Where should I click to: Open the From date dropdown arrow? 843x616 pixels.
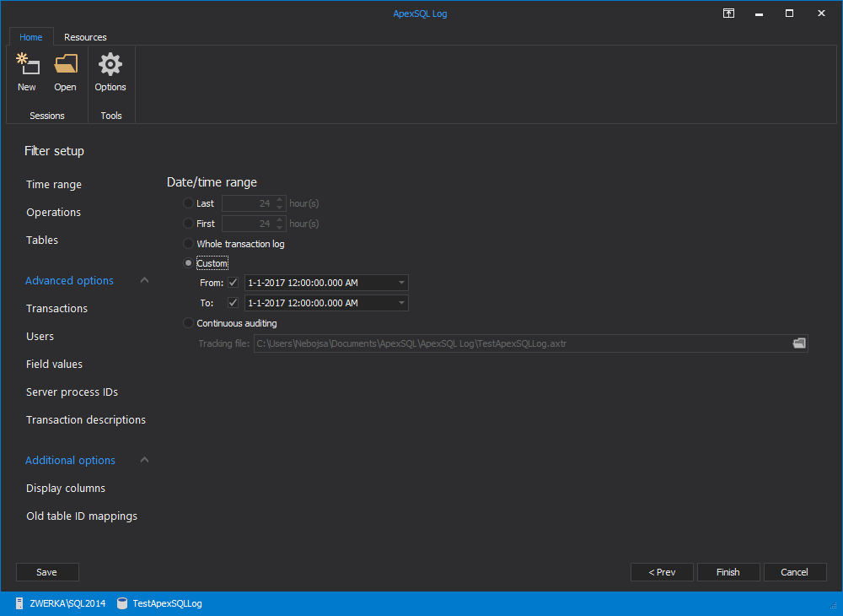click(401, 283)
